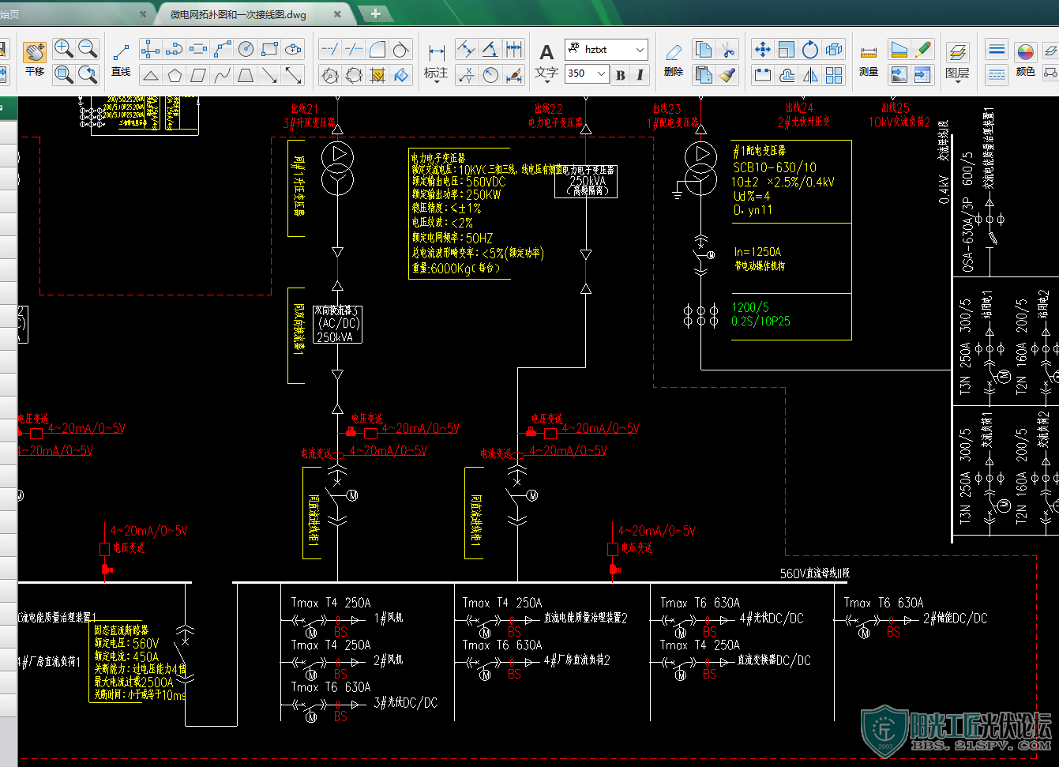Screen dimensions: 1059x767
Task: Click the cut scissors icon
Action: tap(727, 49)
